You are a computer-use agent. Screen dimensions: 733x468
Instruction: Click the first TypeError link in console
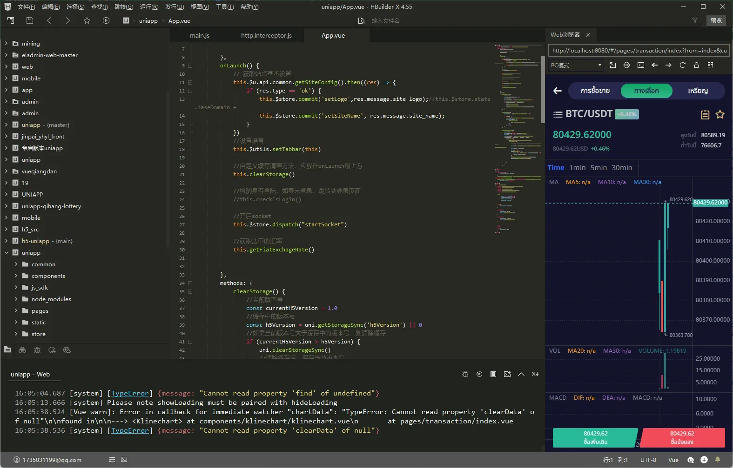pyautogui.click(x=130, y=393)
